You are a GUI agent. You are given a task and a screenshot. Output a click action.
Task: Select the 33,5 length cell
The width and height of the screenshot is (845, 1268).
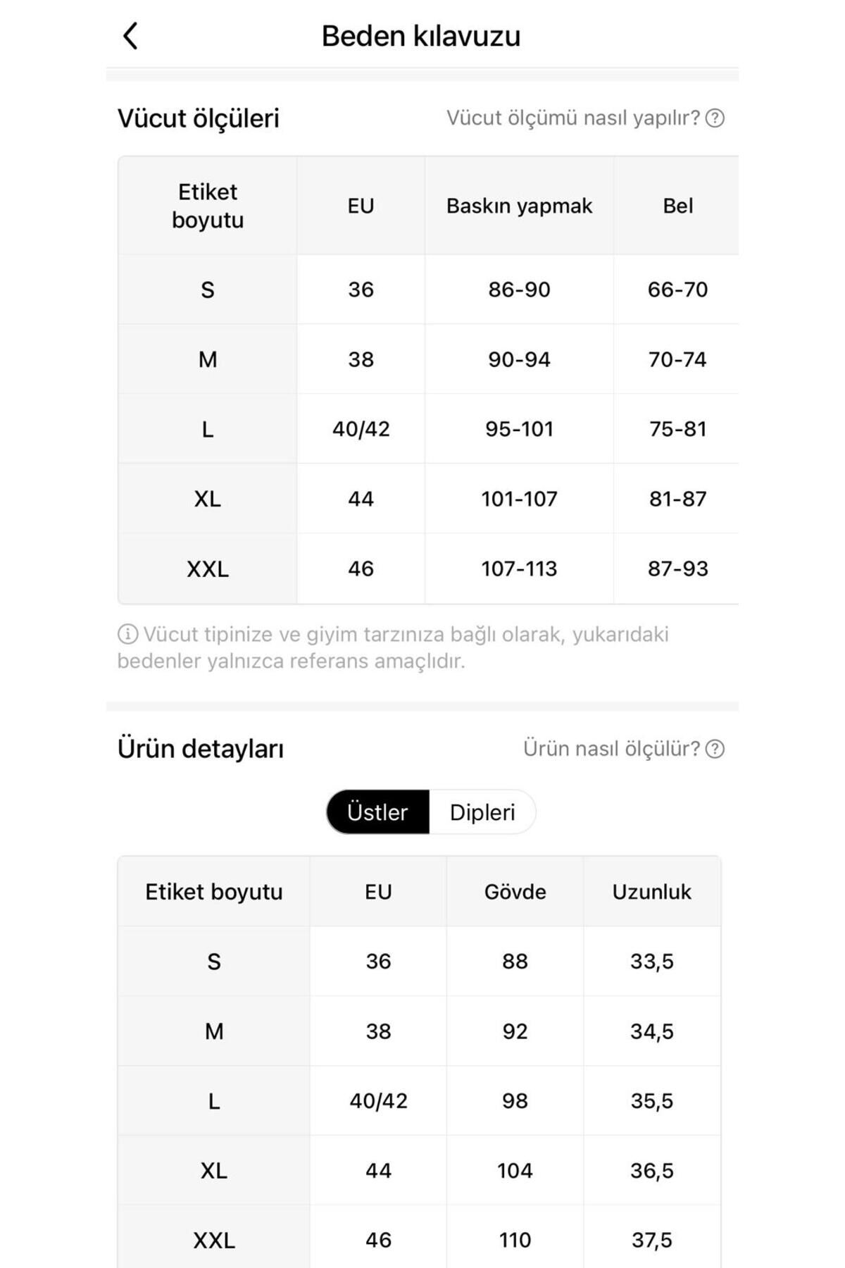651,962
